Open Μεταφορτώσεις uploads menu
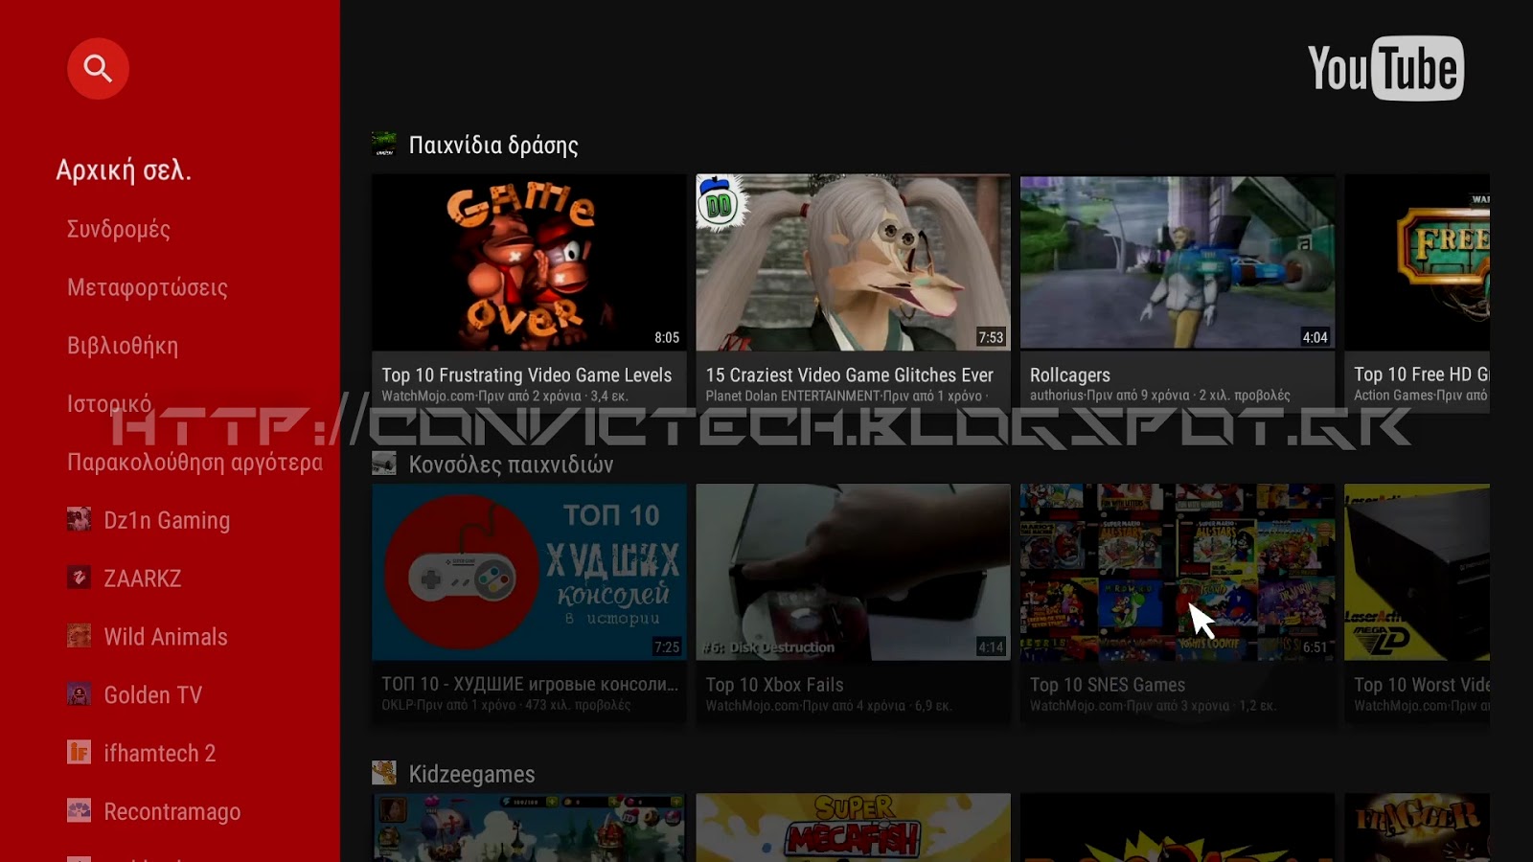 148,288
